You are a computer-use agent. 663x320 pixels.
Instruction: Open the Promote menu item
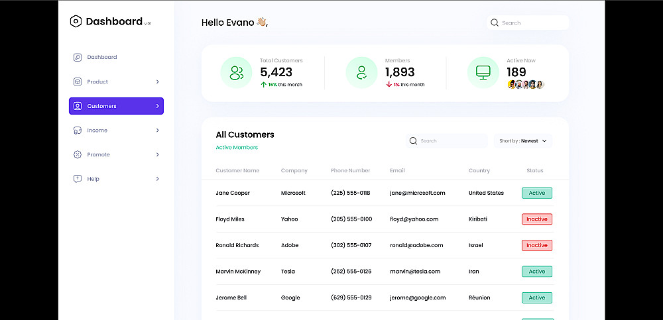[116, 155]
